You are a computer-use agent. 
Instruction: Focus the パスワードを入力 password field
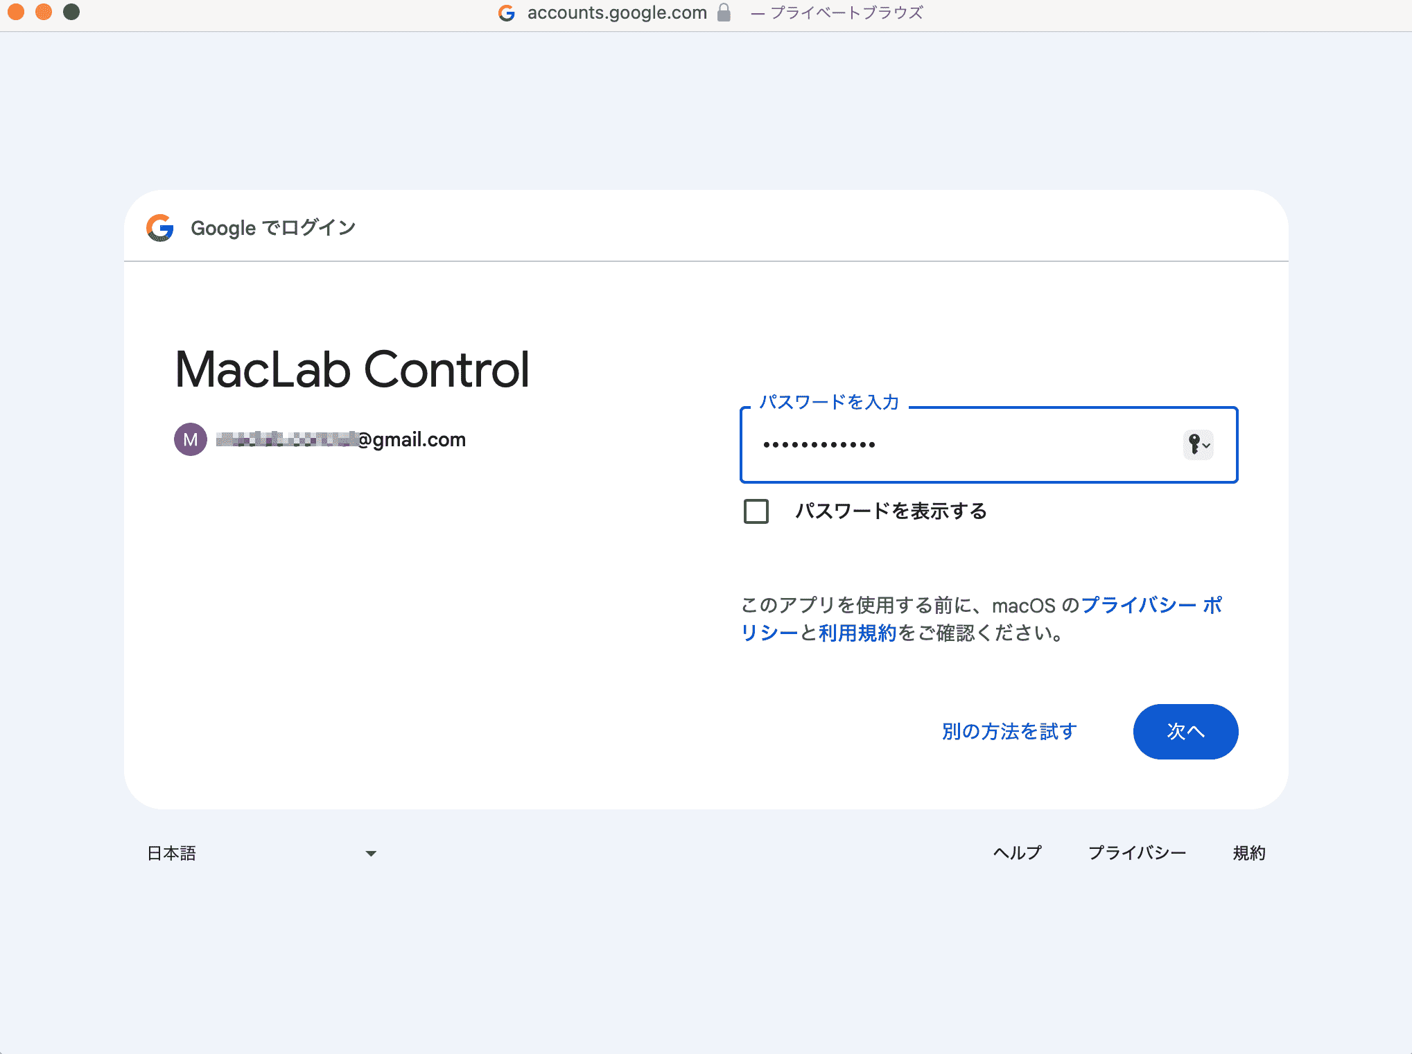(x=989, y=445)
